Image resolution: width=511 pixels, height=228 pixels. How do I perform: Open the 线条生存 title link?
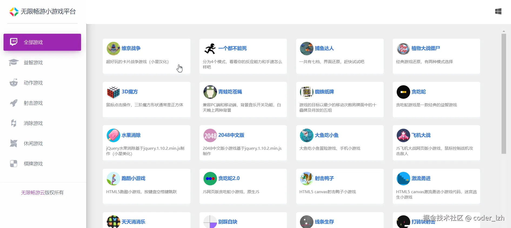pos(324,222)
